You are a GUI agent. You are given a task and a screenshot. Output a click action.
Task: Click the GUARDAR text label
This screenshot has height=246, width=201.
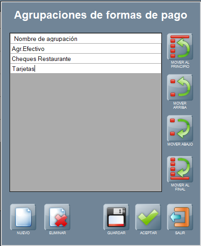tap(116, 233)
